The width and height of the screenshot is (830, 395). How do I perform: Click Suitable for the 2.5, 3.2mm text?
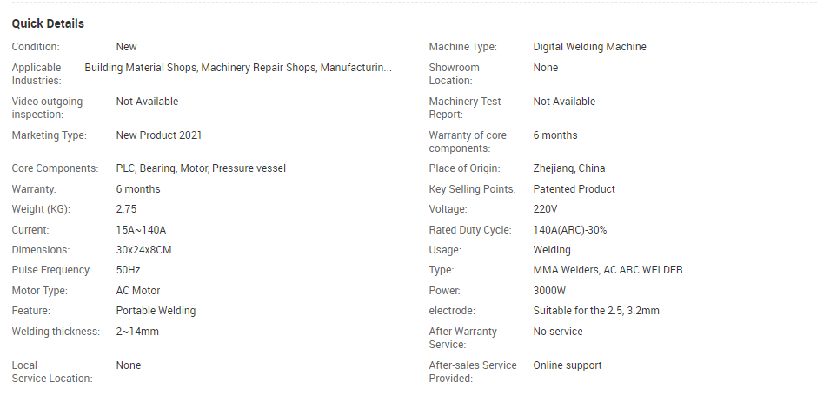(596, 311)
